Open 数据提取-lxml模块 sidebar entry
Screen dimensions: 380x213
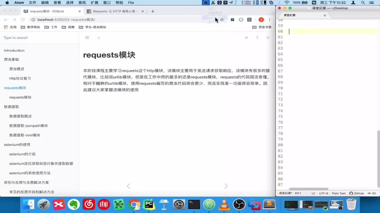(x=25, y=135)
